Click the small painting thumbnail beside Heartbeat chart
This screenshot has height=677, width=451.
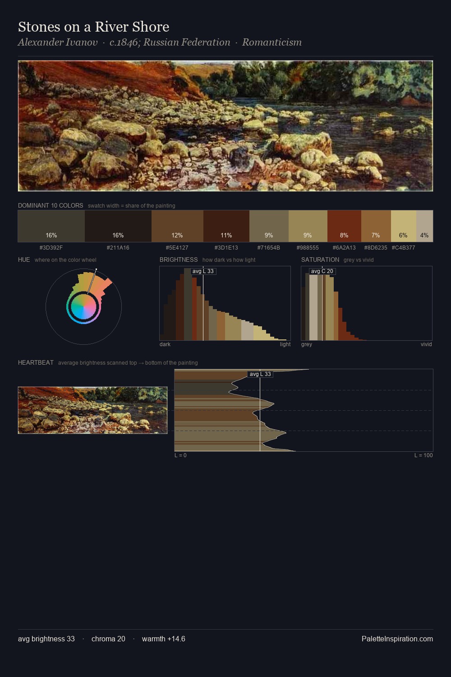pyautogui.click(x=92, y=410)
